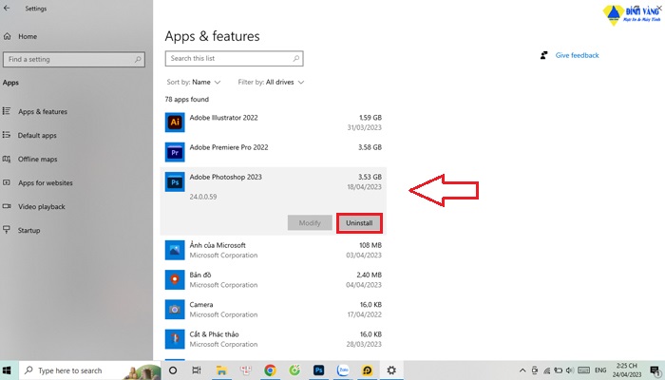
Task: Open Startup settings in sidebar
Action: [x=22, y=230]
